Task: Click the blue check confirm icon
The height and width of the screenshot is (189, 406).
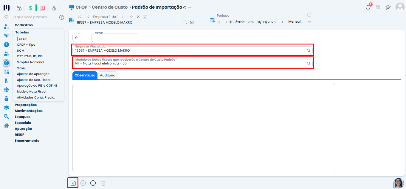Action: 83,183
